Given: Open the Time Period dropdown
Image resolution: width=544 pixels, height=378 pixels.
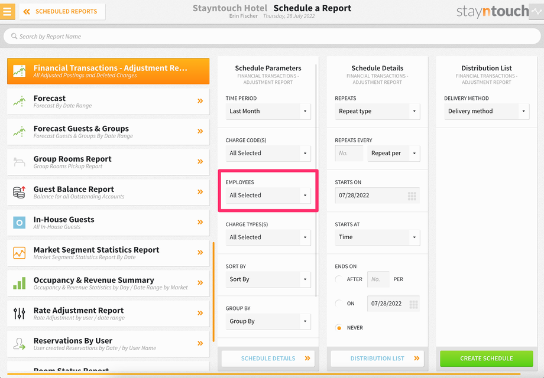Looking at the screenshot, I should [268, 111].
